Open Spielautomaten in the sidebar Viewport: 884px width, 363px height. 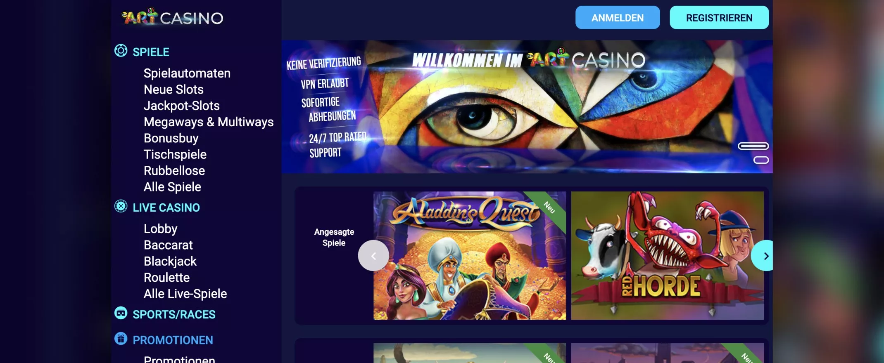187,73
